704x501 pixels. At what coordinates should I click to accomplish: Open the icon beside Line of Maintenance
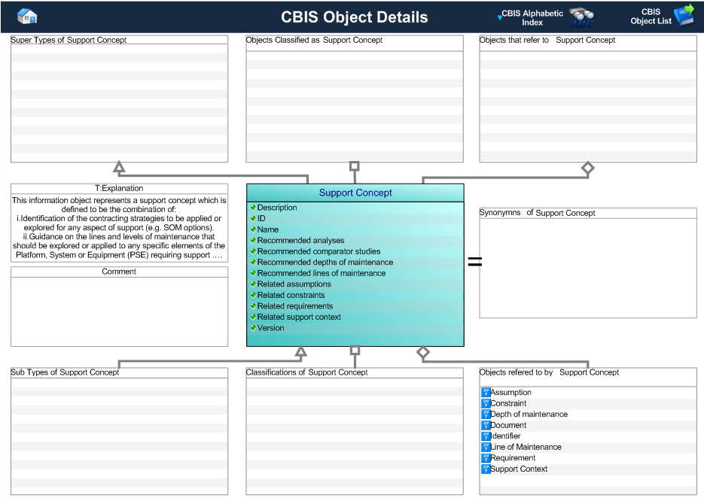[x=486, y=447]
